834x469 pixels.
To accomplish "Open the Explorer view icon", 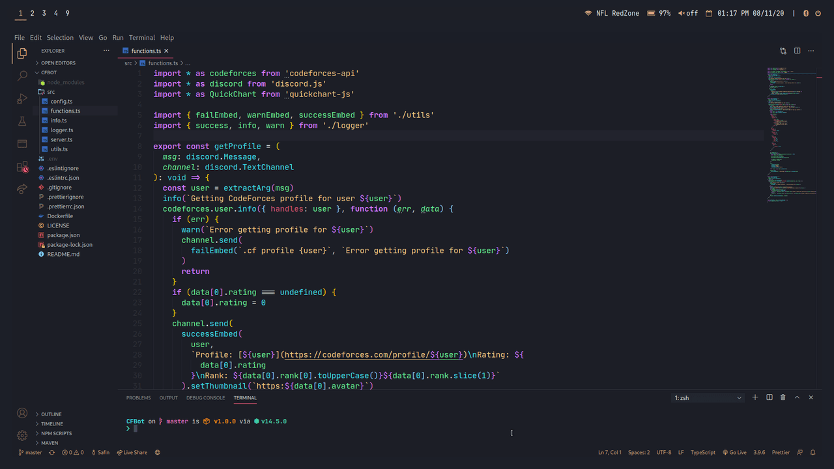I will (x=22, y=53).
